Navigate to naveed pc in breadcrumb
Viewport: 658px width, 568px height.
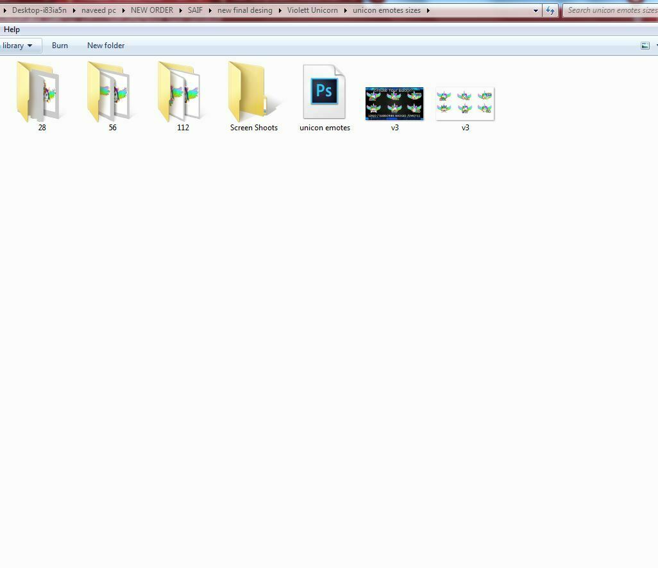99,10
